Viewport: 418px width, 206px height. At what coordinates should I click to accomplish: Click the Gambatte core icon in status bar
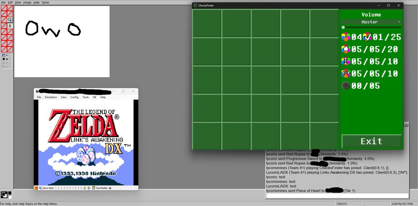coord(94,188)
